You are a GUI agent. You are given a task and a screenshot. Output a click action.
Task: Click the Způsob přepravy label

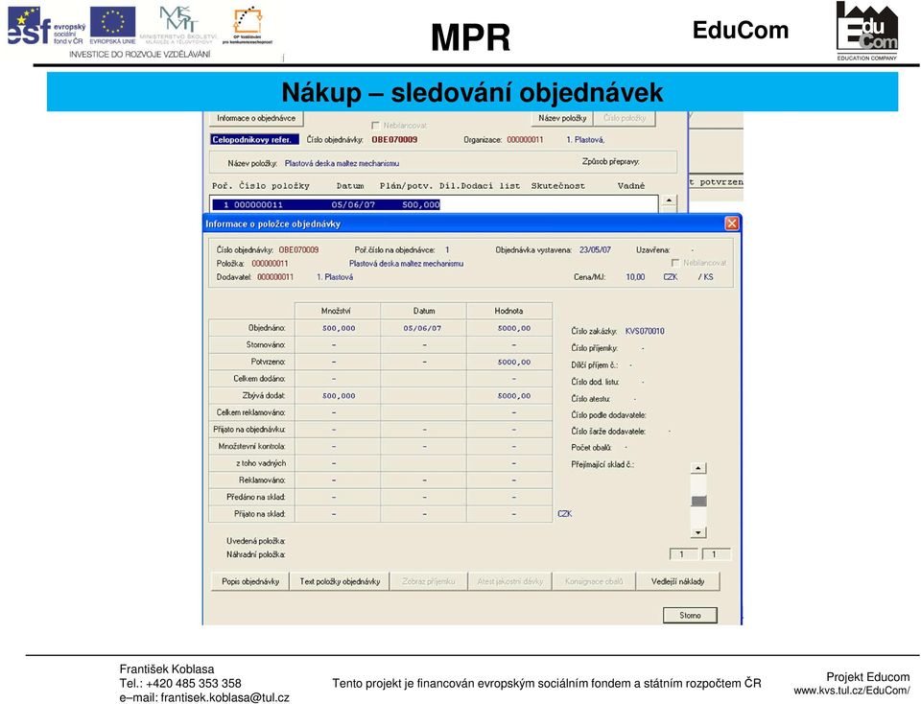point(611,161)
